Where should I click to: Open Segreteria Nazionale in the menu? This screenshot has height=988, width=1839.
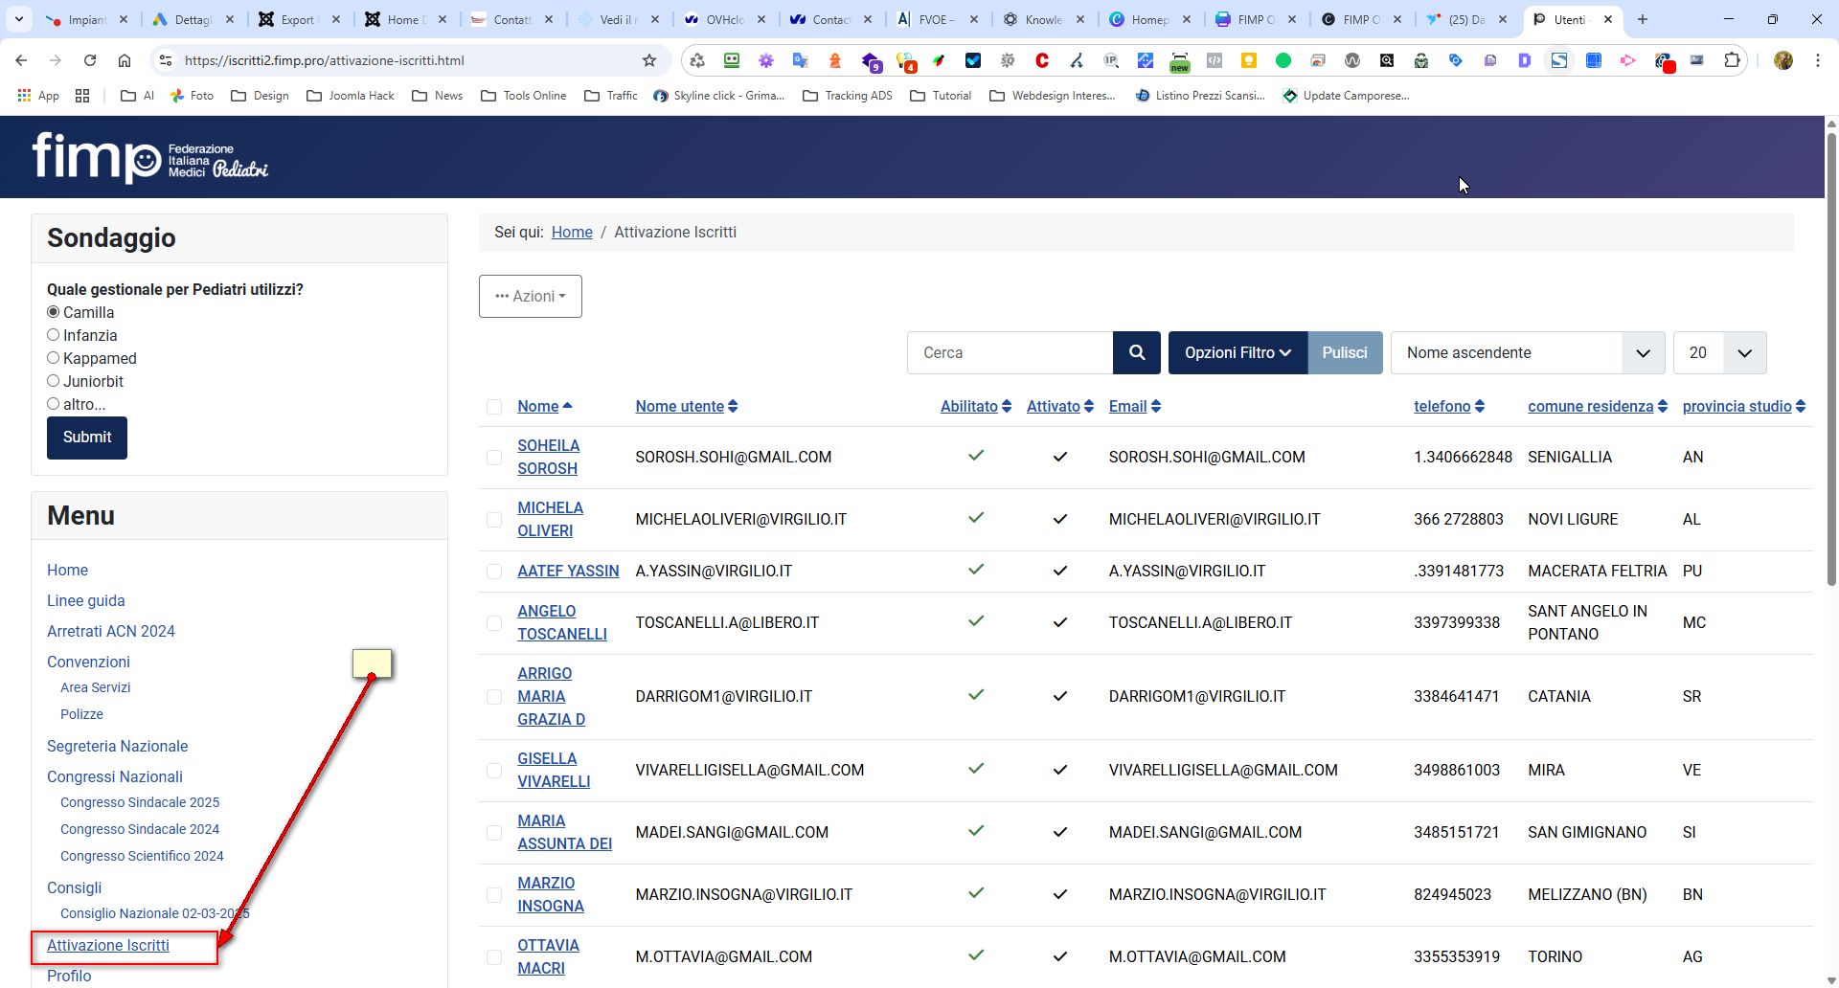117,746
